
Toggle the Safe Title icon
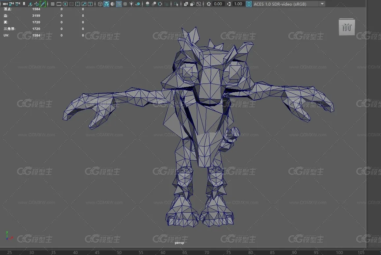(x=90, y=4)
